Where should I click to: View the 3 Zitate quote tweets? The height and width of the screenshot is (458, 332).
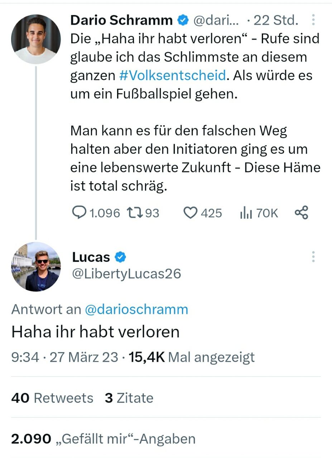(129, 398)
